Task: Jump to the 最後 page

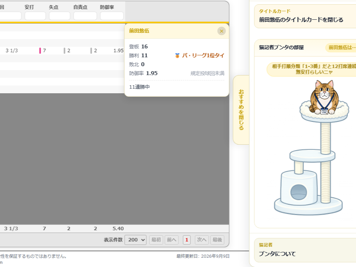Action: pos(217,240)
